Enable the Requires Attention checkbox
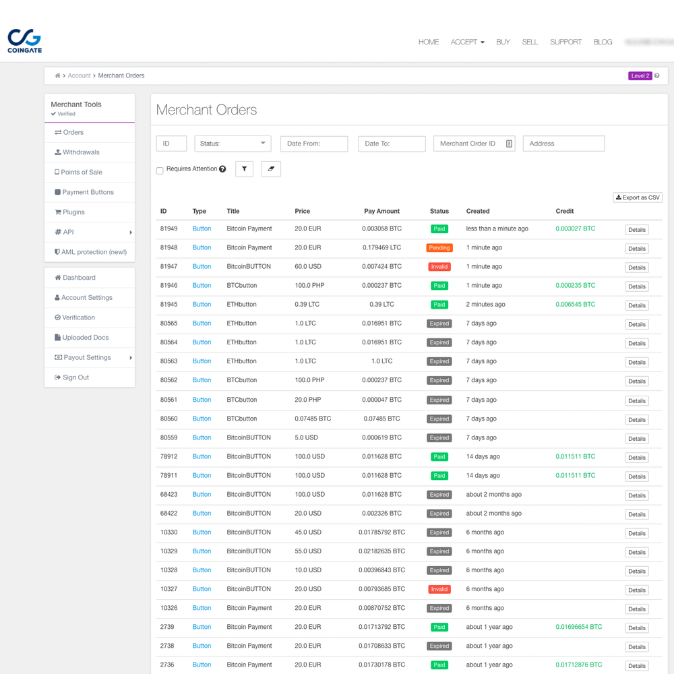The image size is (674, 674). tap(160, 171)
